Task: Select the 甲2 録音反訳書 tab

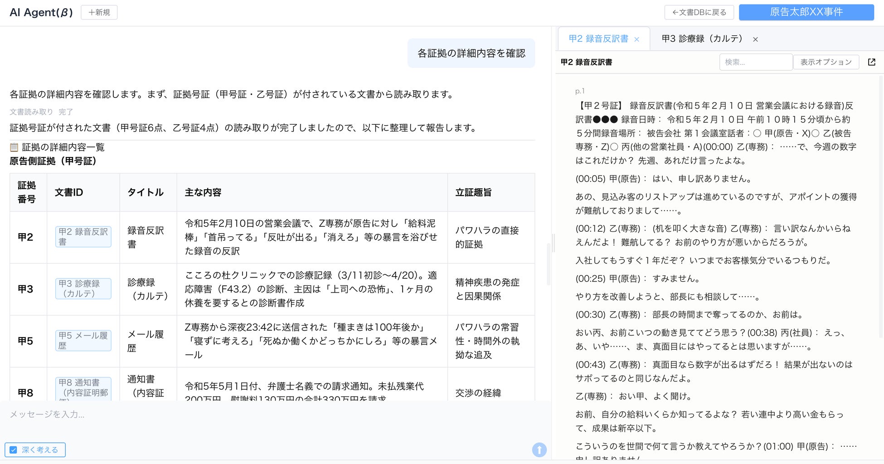Action: [598, 39]
